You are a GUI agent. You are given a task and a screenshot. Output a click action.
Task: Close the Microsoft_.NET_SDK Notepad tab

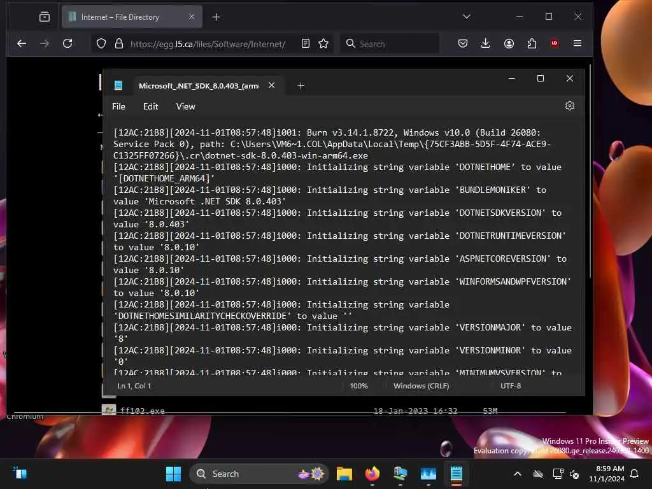point(271,85)
